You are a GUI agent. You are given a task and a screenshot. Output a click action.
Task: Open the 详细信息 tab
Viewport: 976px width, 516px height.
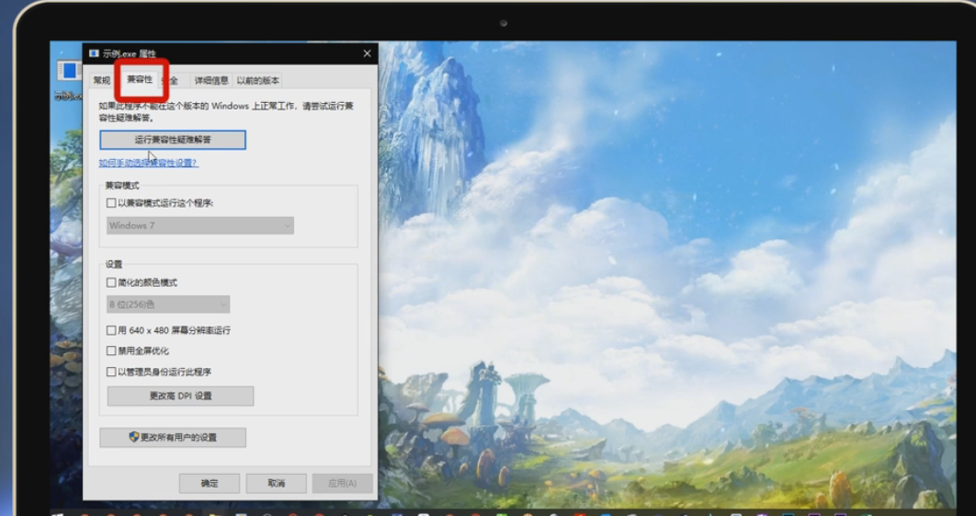[210, 81]
